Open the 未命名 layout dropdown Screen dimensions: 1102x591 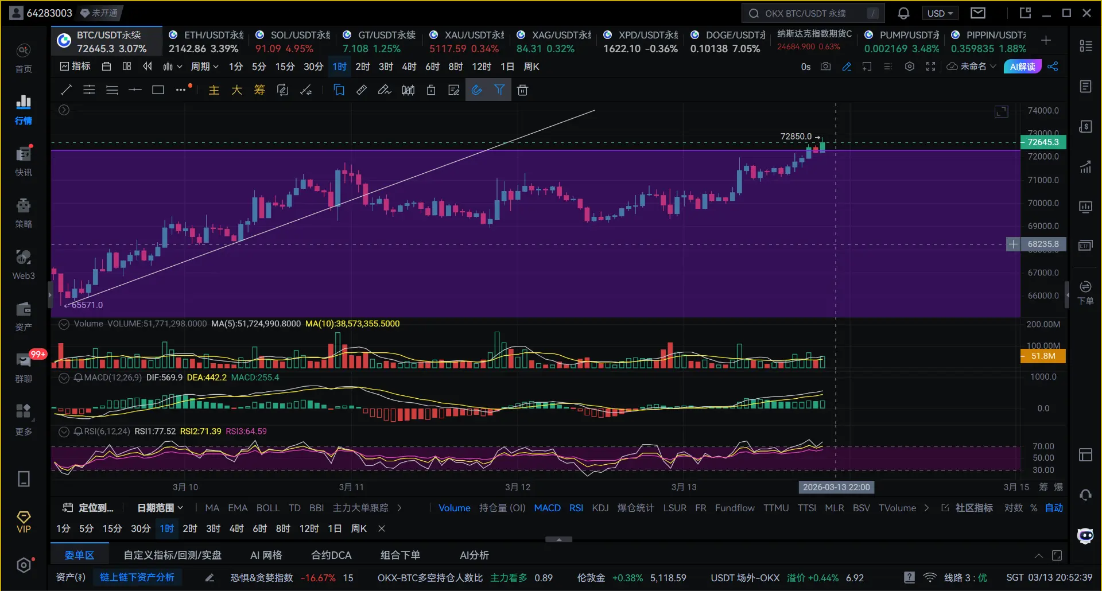pos(971,67)
